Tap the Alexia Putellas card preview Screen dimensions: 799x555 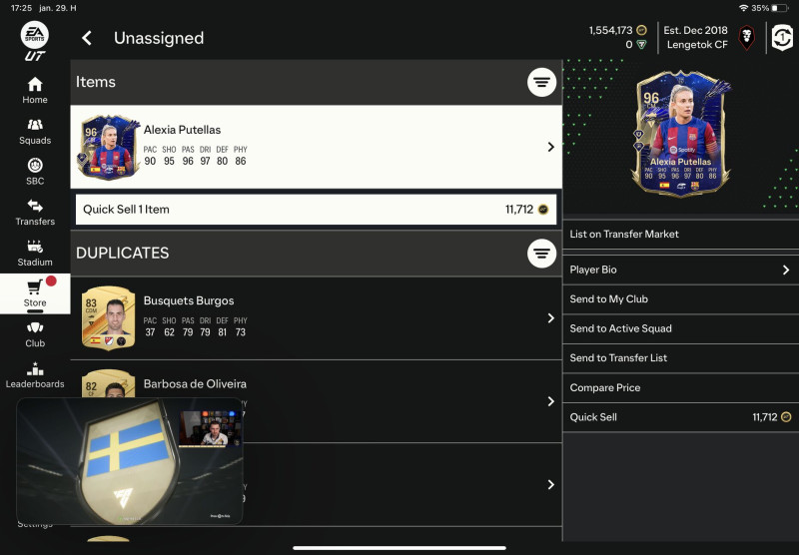[x=681, y=135]
